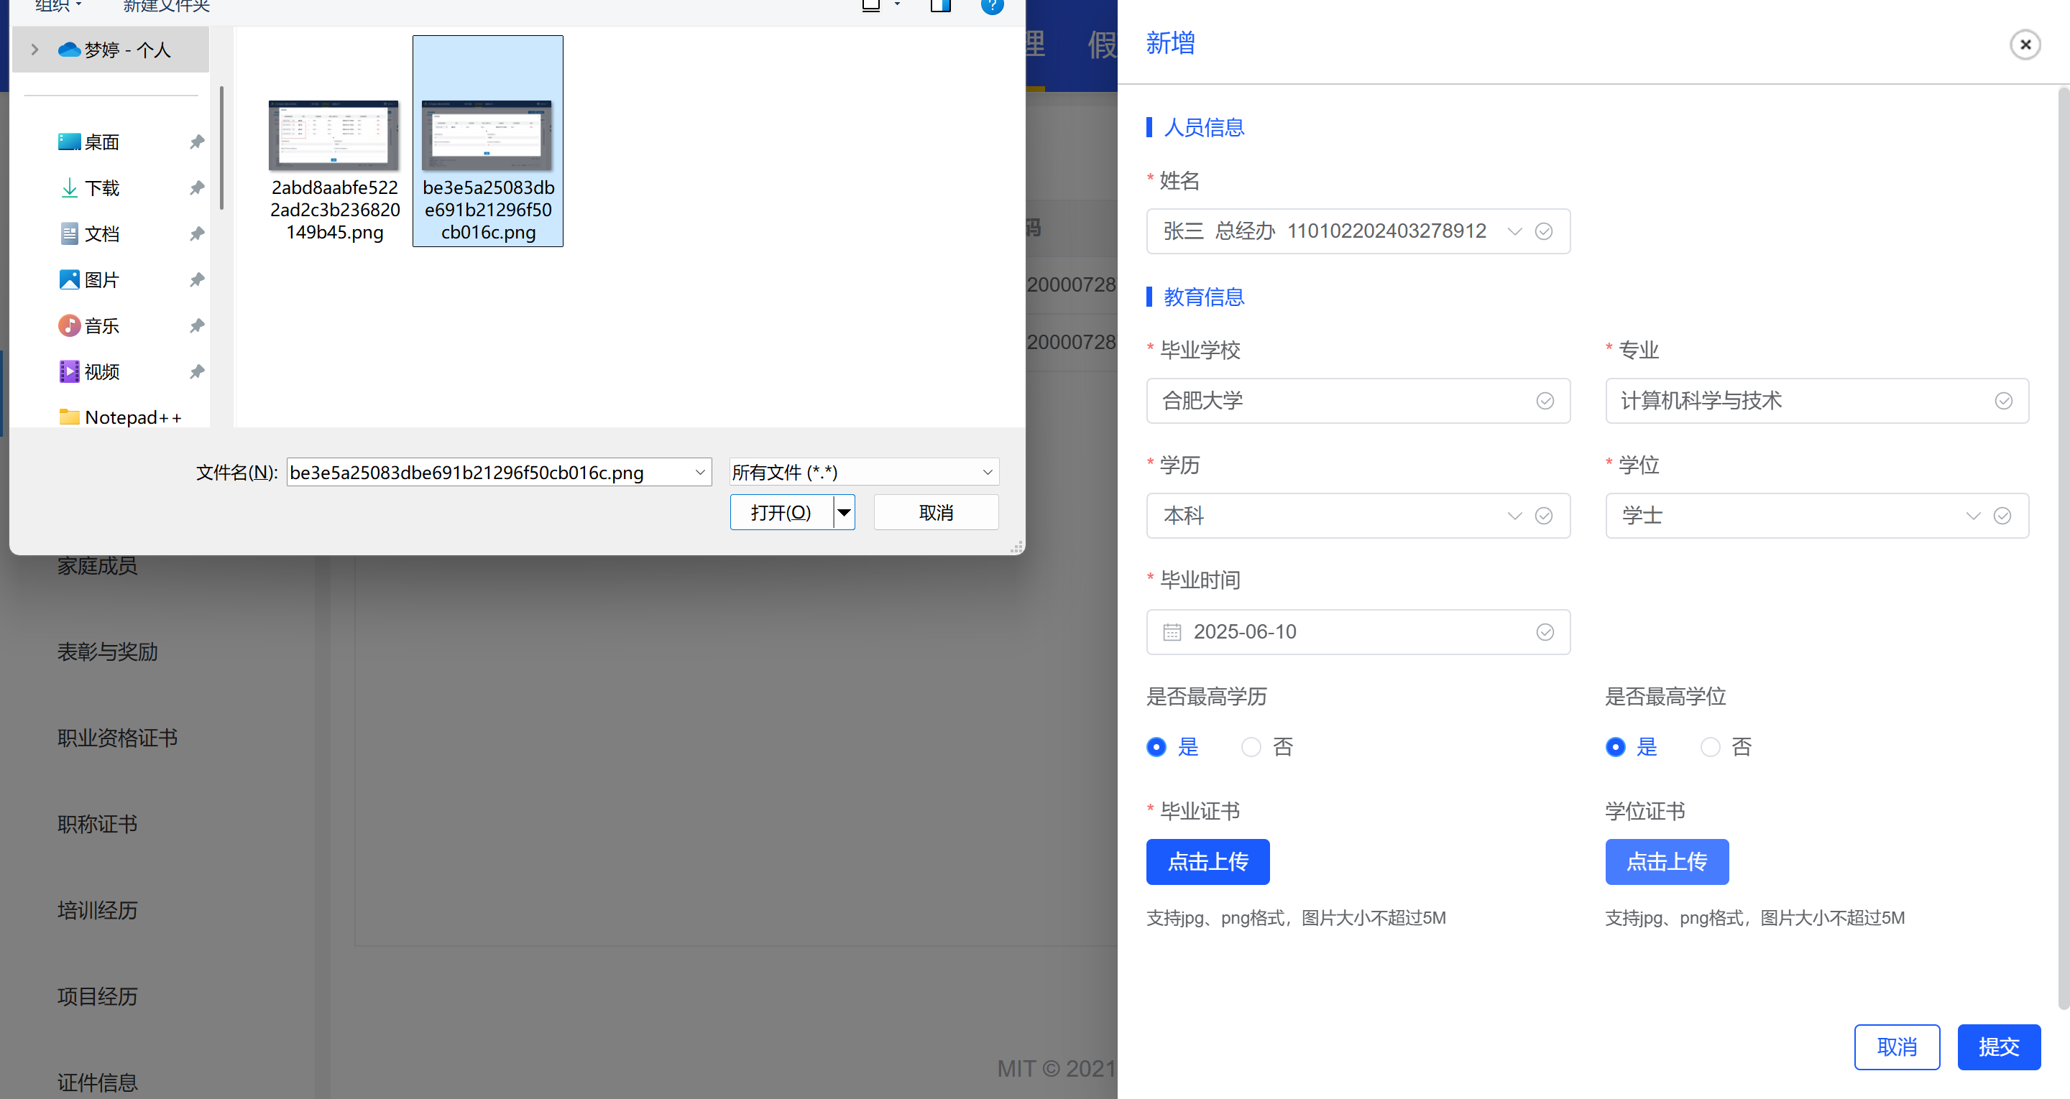Click the 打开(O) button
The height and width of the screenshot is (1099, 2070).
781,513
